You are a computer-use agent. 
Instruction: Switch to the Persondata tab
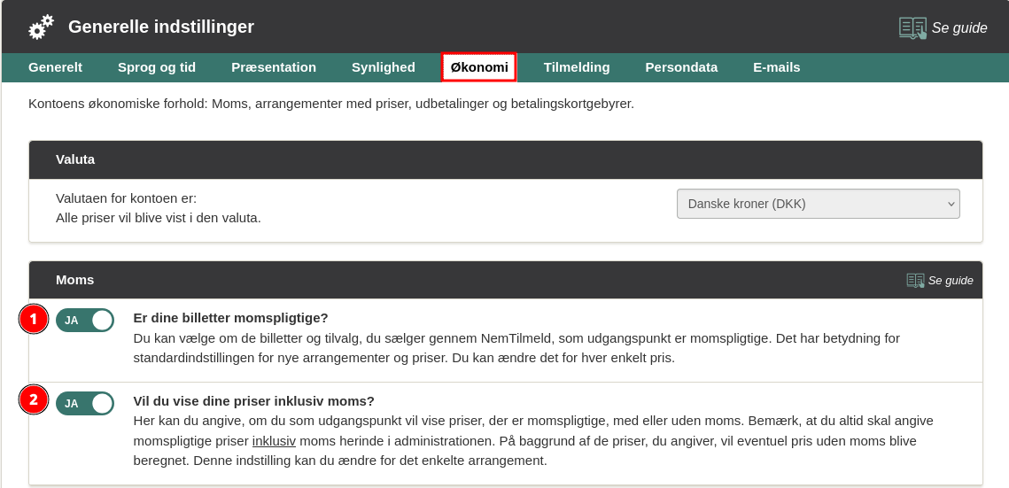(x=681, y=67)
